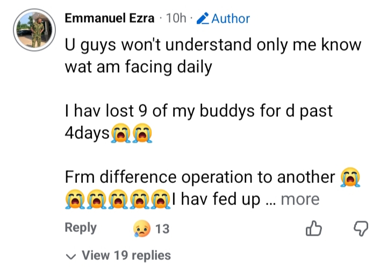
Task: Like the comment with thumbs up
Action: coord(313,229)
